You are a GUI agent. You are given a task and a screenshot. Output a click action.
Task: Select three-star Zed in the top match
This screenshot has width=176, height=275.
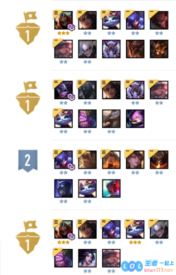[64, 20]
